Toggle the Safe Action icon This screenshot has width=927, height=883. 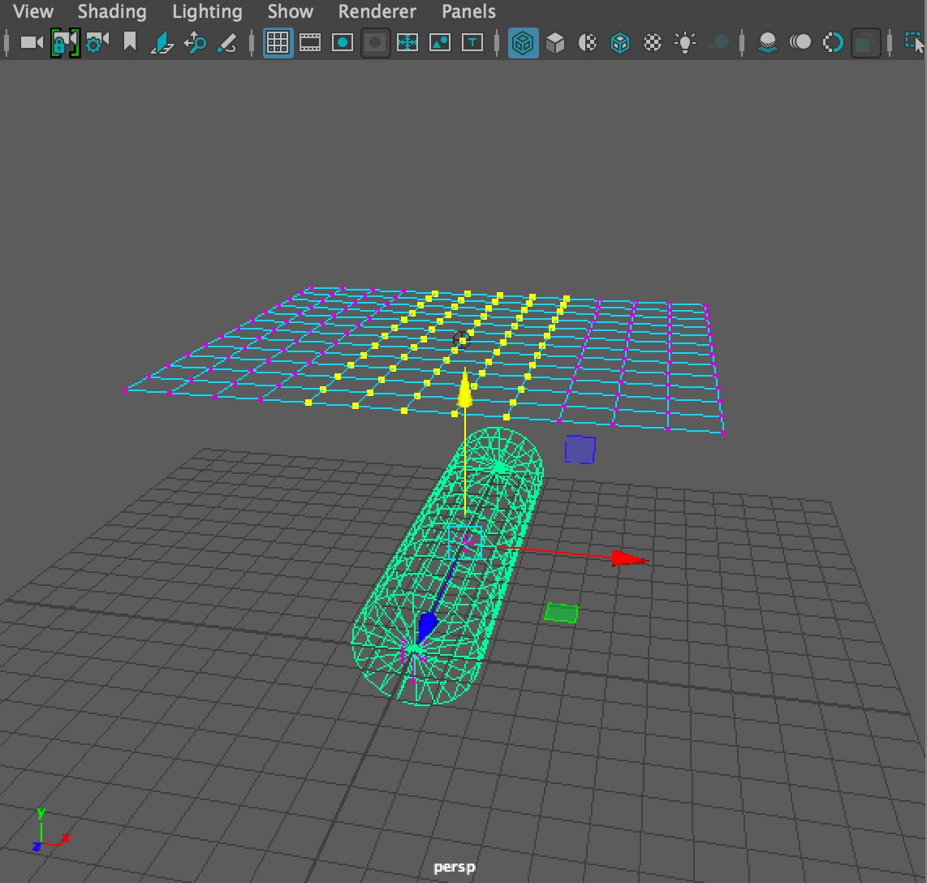440,42
